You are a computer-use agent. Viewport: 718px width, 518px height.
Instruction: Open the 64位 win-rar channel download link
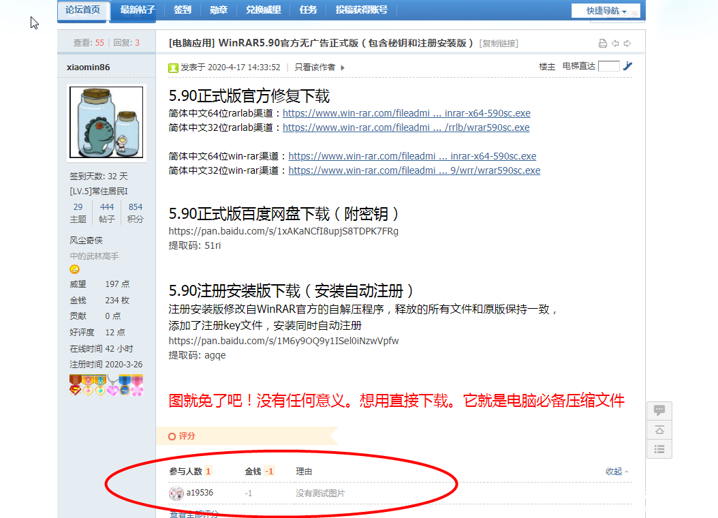point(412,156)
